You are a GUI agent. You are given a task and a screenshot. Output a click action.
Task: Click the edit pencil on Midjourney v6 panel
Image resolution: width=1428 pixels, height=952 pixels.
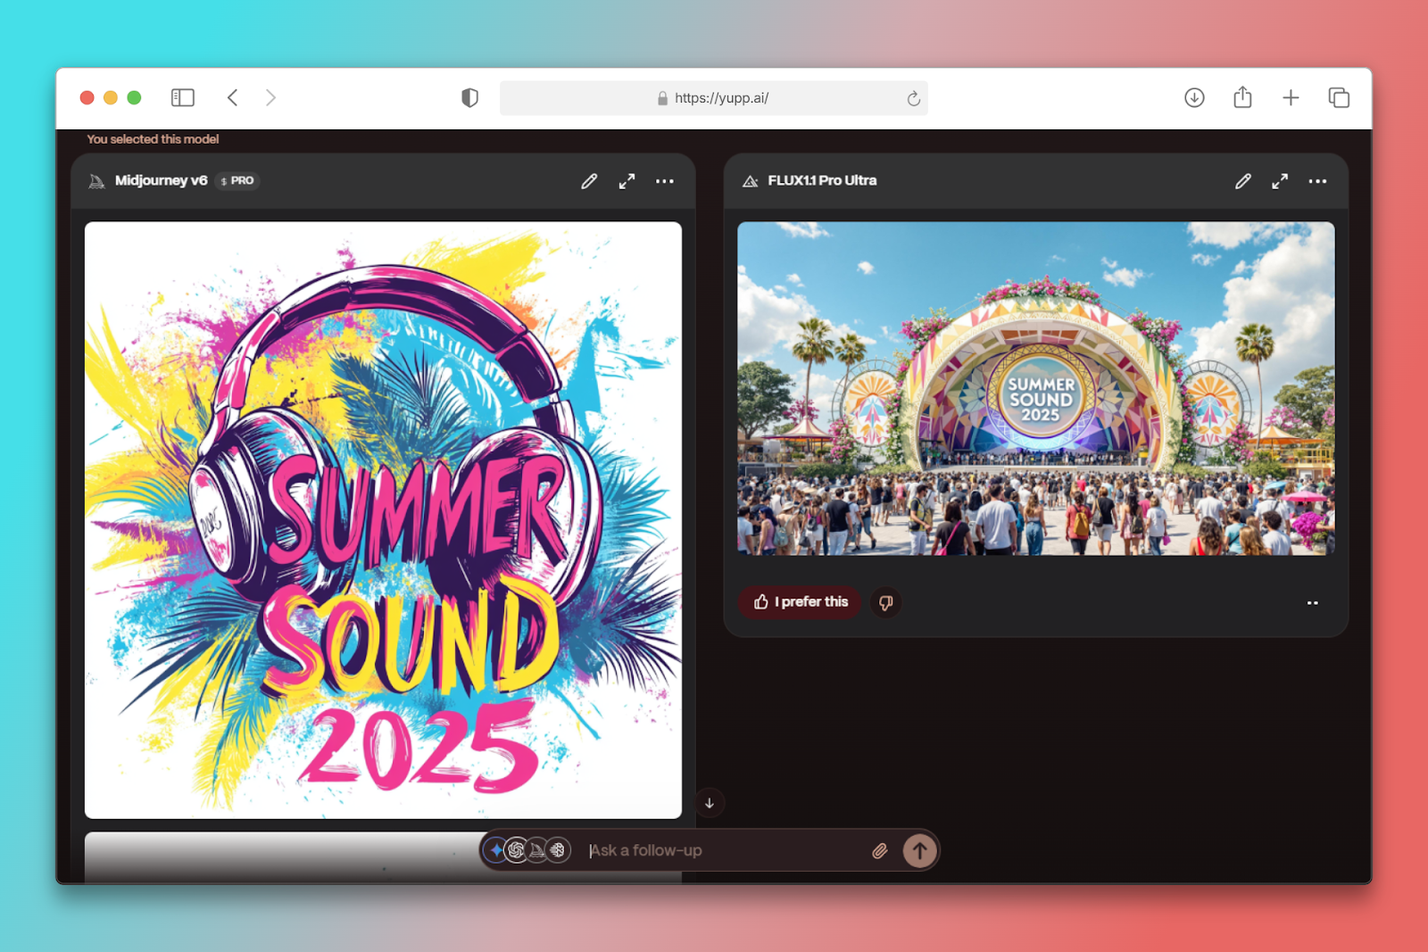click(x=589, y=181)
